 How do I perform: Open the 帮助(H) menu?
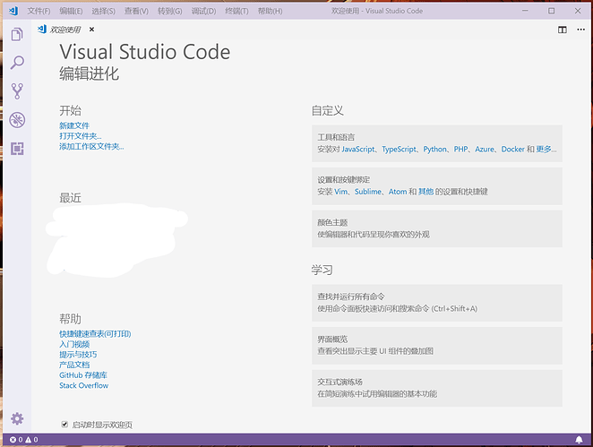point(270,11)
